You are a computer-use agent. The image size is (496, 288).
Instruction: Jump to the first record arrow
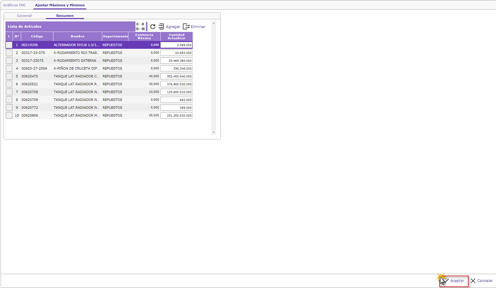(138, 29)
